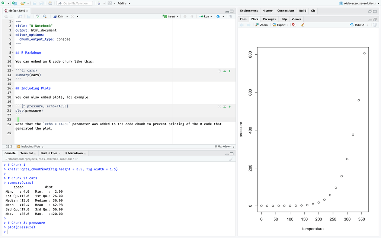Screen dimensions: 381x238
Task: Click the find/replace magnifier icon in editor
Action: point(45,16)
